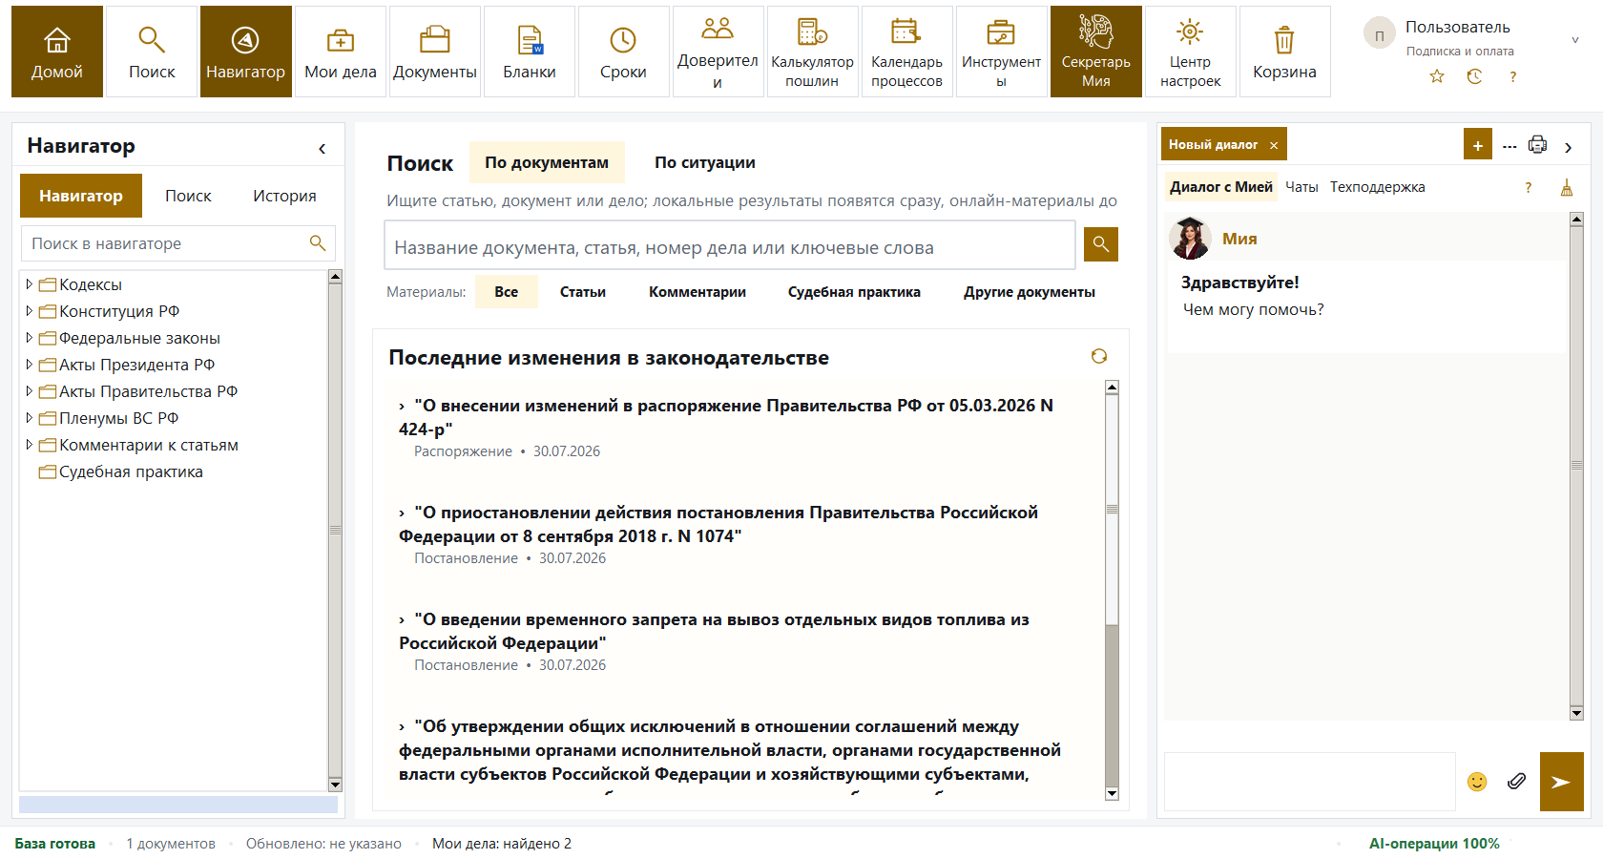Filter materials by Другие документы
1603x859 pixels.
point(1030,292)
